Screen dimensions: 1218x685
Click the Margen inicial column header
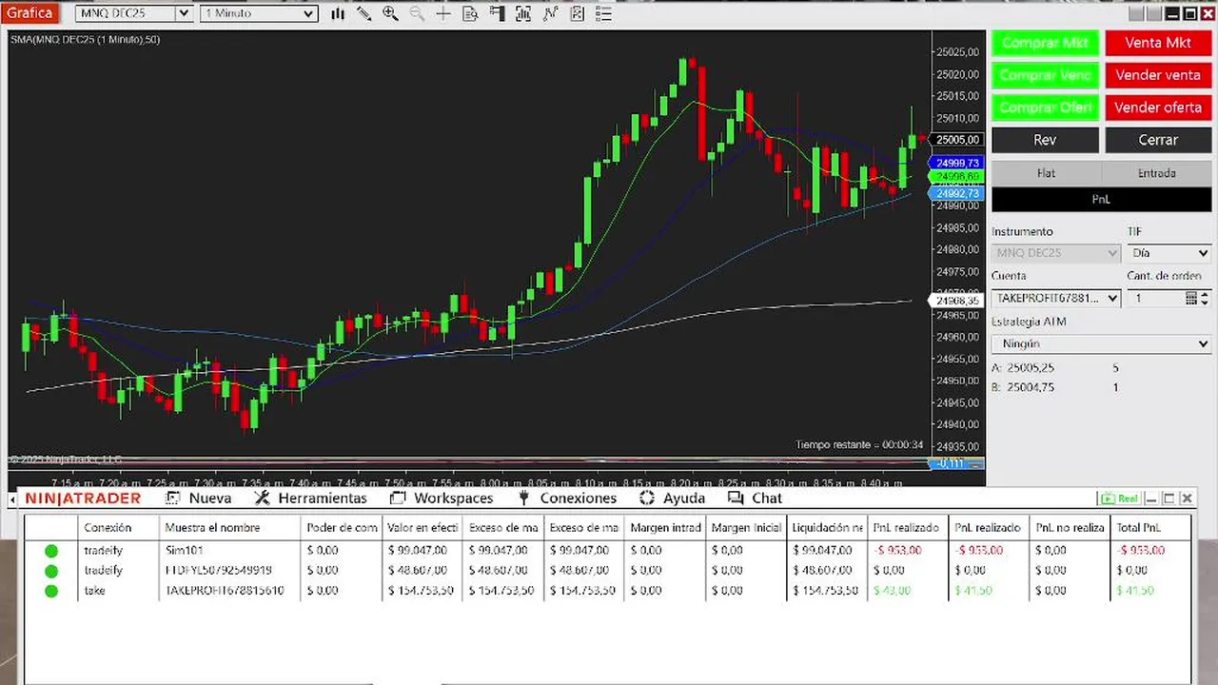[x=746, y=527]
